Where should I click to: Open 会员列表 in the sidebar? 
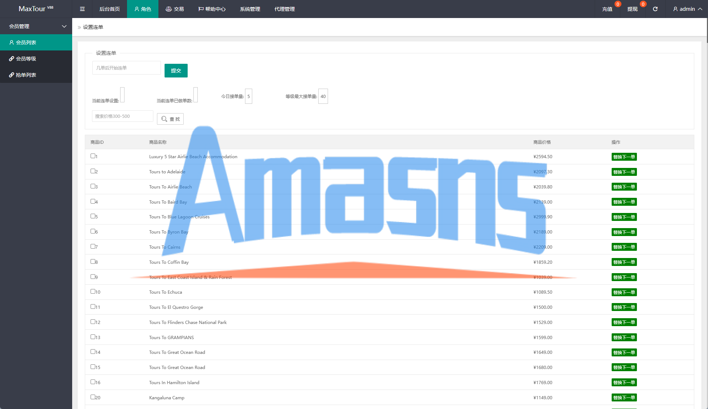point(26,43)
